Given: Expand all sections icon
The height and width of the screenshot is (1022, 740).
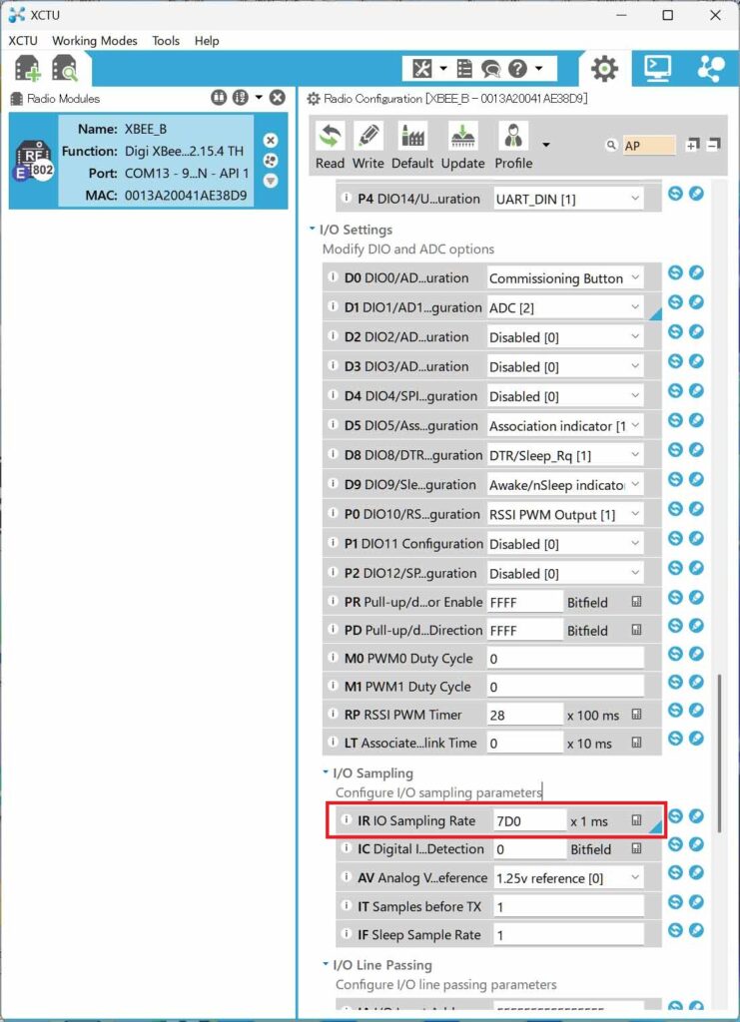Looking at the screenshot, I should pyautogui.click(x=692, y=145).
